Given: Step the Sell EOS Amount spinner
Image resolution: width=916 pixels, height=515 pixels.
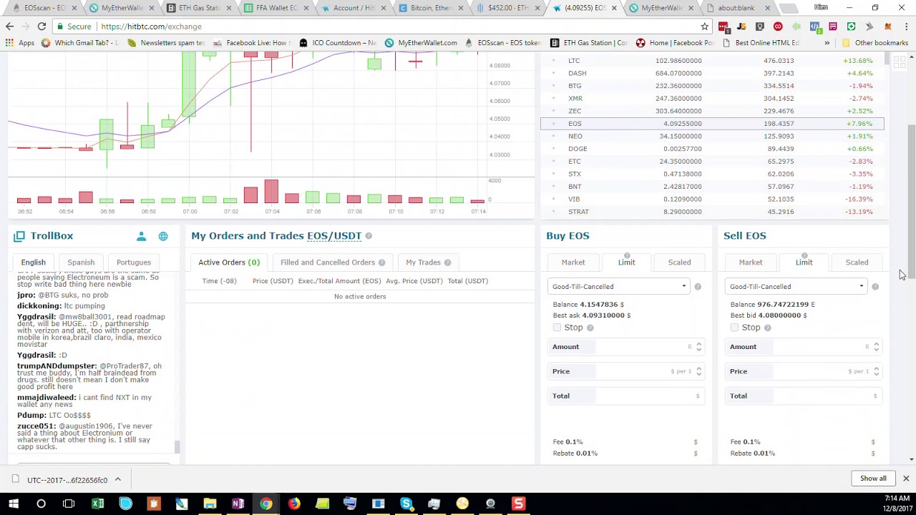Looking at the screenshot, I should [x=876, y=347].
